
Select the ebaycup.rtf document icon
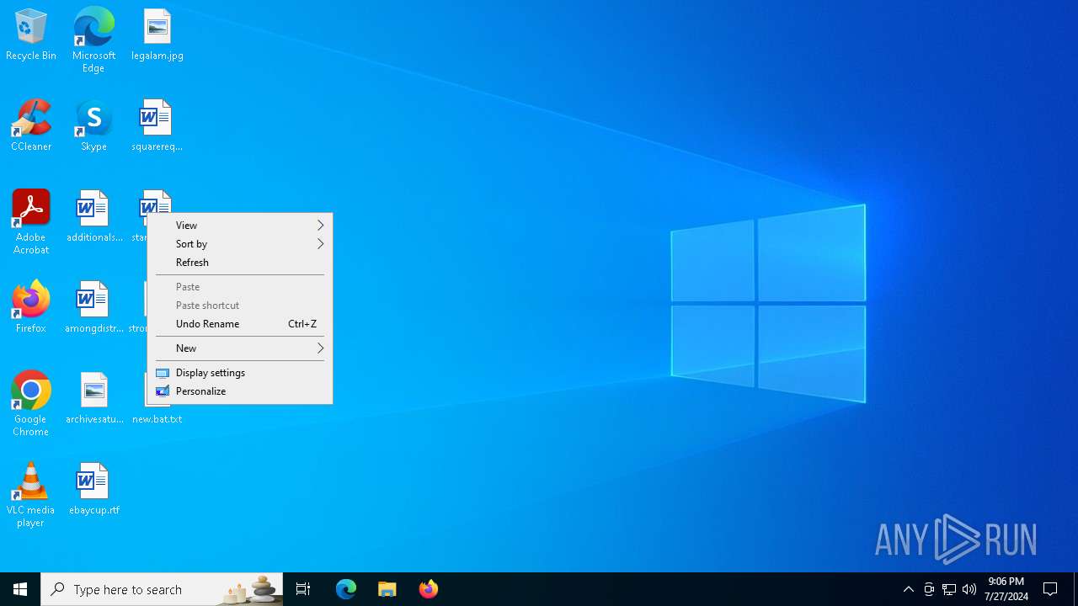tap(93, 490)
